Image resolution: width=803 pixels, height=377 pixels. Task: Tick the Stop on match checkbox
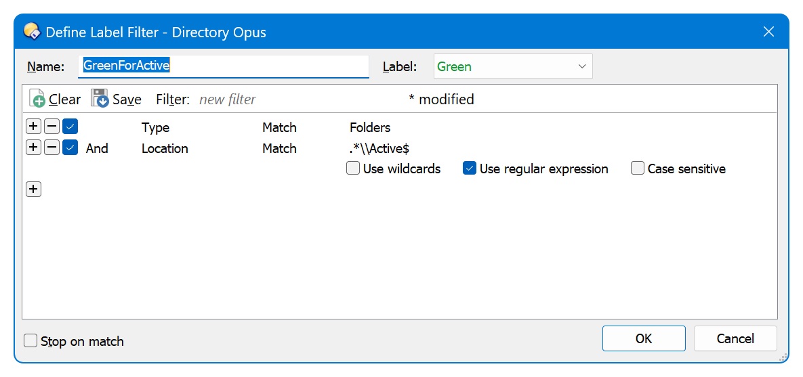75,341
